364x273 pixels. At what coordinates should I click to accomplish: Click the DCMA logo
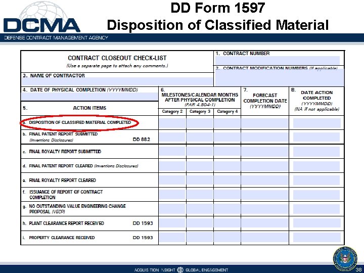click(x=42, y=17)
